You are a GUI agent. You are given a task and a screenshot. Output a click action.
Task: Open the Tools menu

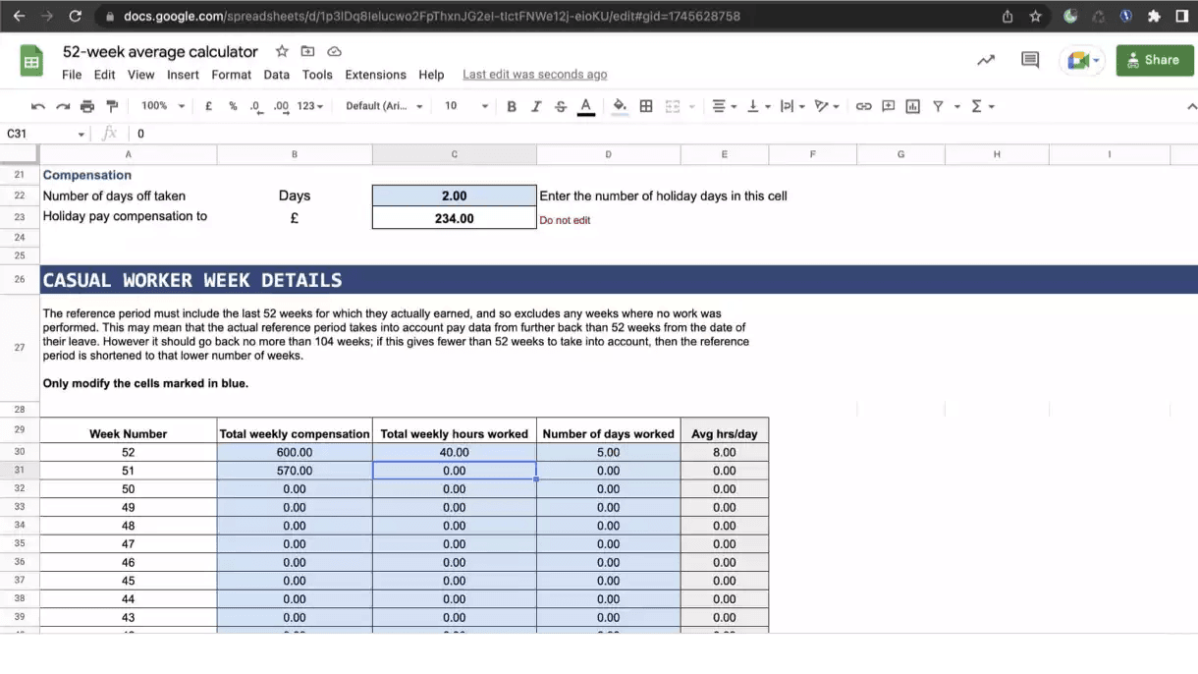coord(317,75)
